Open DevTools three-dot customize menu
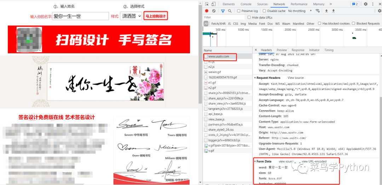This screenshot has height=185, width=382. [x=373, y=4]
